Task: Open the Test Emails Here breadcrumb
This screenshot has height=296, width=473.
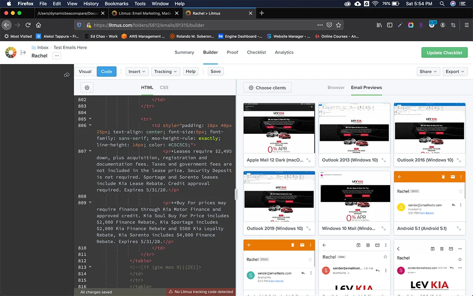Action: 70,47
